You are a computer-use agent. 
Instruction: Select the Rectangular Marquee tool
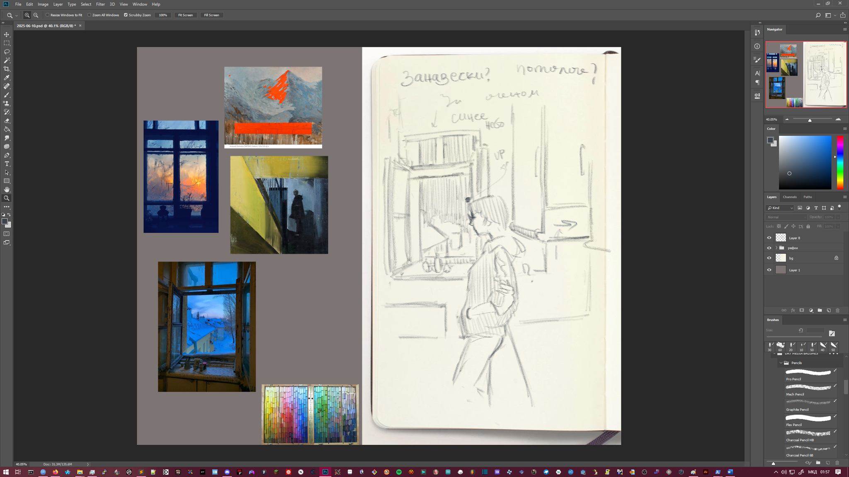tap(7, 43)
